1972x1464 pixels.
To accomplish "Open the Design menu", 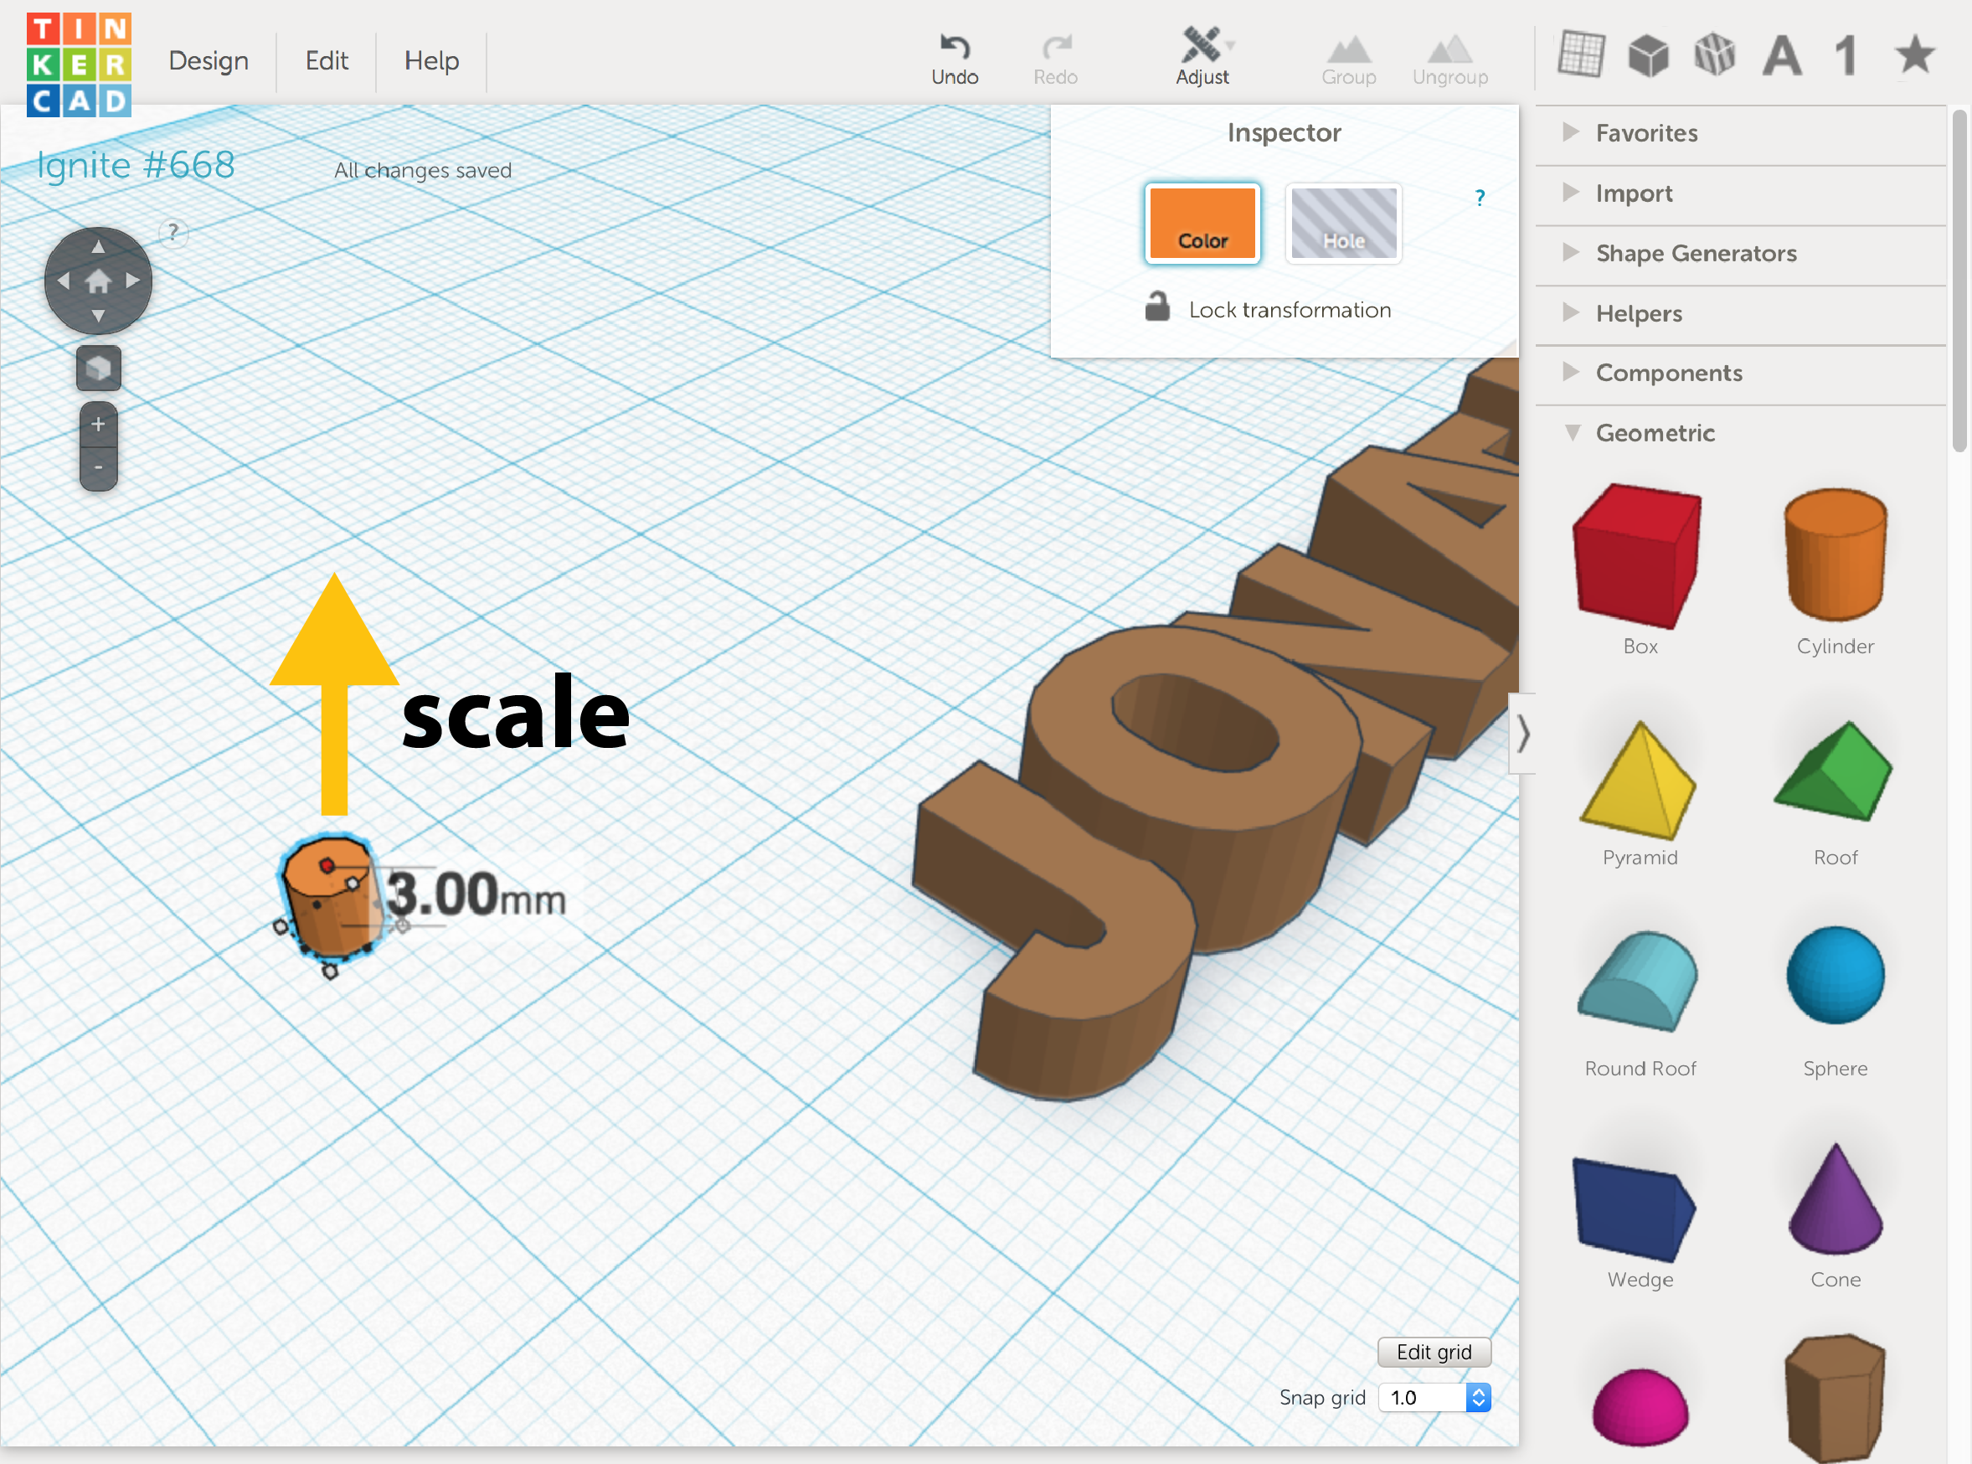I will tap(209, 60).
